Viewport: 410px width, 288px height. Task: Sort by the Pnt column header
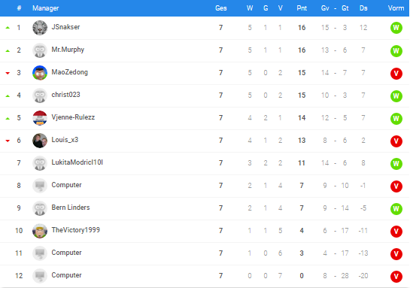click(x=302, y=8)
